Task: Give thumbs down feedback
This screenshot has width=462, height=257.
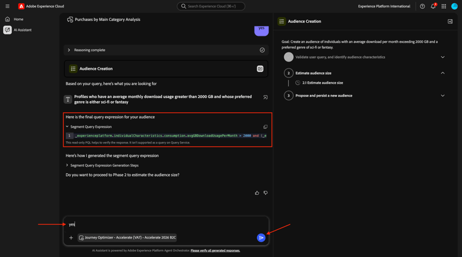Action: [265, 193]
